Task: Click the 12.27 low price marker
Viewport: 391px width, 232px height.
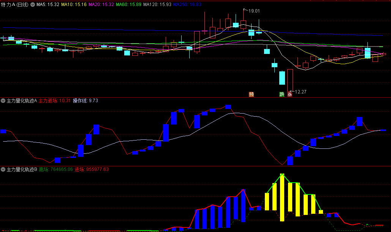Action: (301, 92)
